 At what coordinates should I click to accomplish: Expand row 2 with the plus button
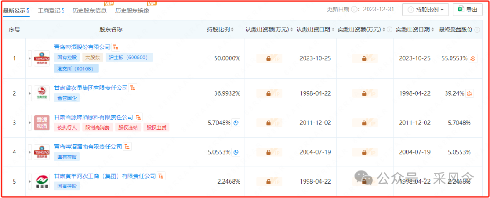(30, 93)
